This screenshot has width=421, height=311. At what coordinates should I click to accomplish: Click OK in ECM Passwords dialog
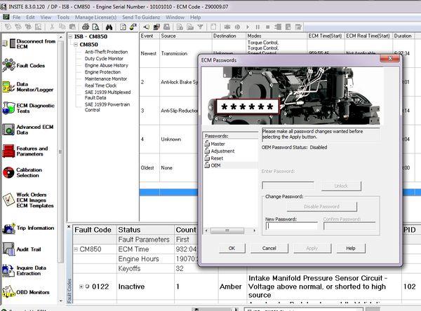click(232, 248)
